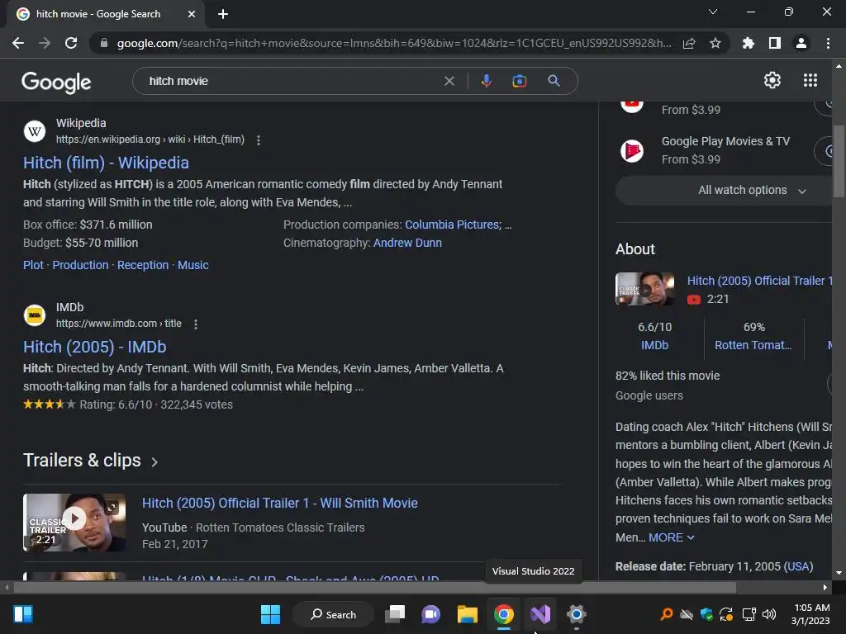This screenshot has height=634, width=846.
Task: Open the clock and date flyout
Action: [811, 614]
